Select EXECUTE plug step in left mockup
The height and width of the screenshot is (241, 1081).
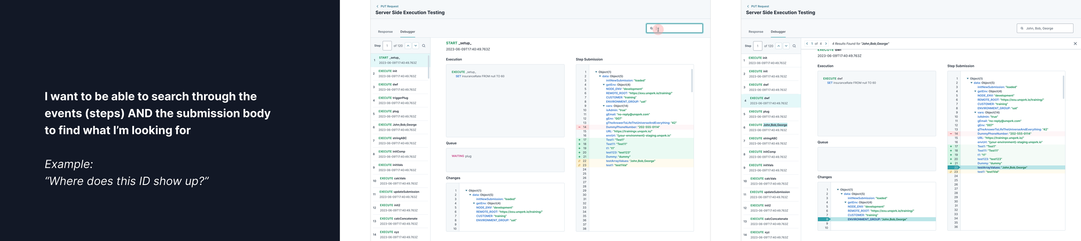click(400, 114)
